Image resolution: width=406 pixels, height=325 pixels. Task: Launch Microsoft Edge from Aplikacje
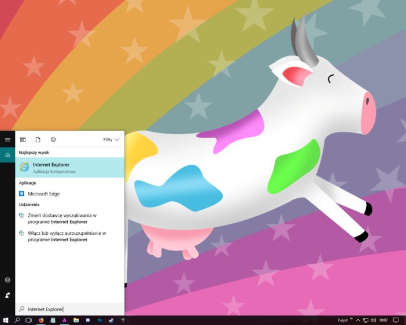(69, 194)
